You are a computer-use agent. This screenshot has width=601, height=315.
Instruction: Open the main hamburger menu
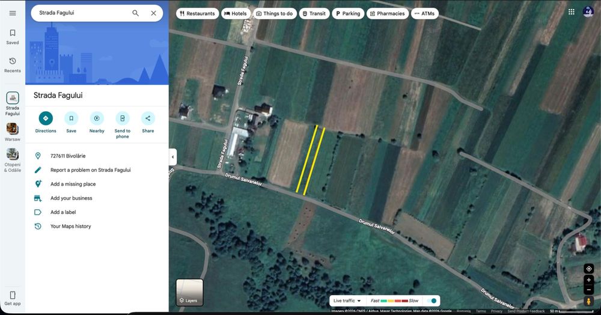click(13, 13)
